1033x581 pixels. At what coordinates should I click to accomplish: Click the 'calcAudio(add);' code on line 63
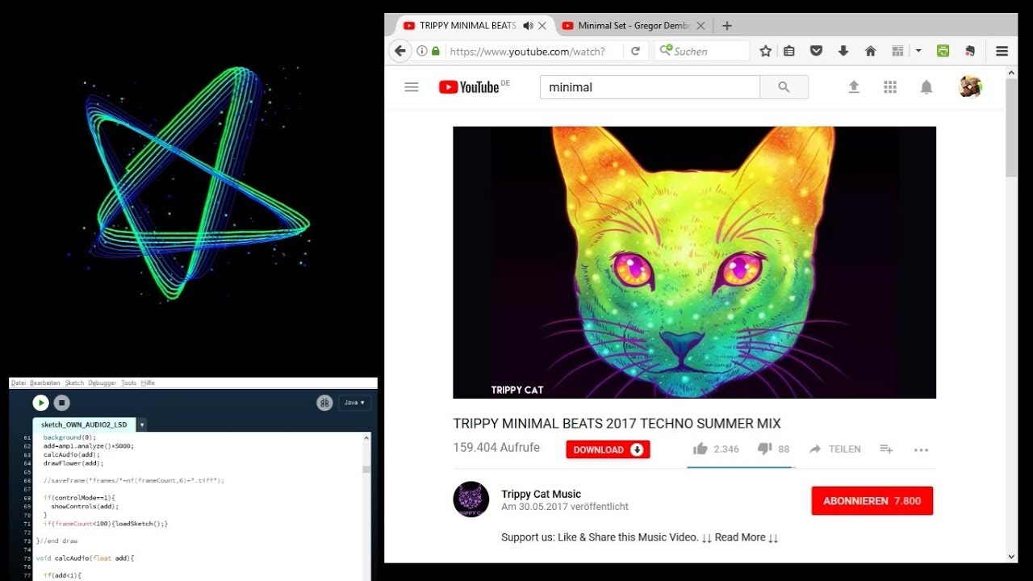click(x=71, y=454)
